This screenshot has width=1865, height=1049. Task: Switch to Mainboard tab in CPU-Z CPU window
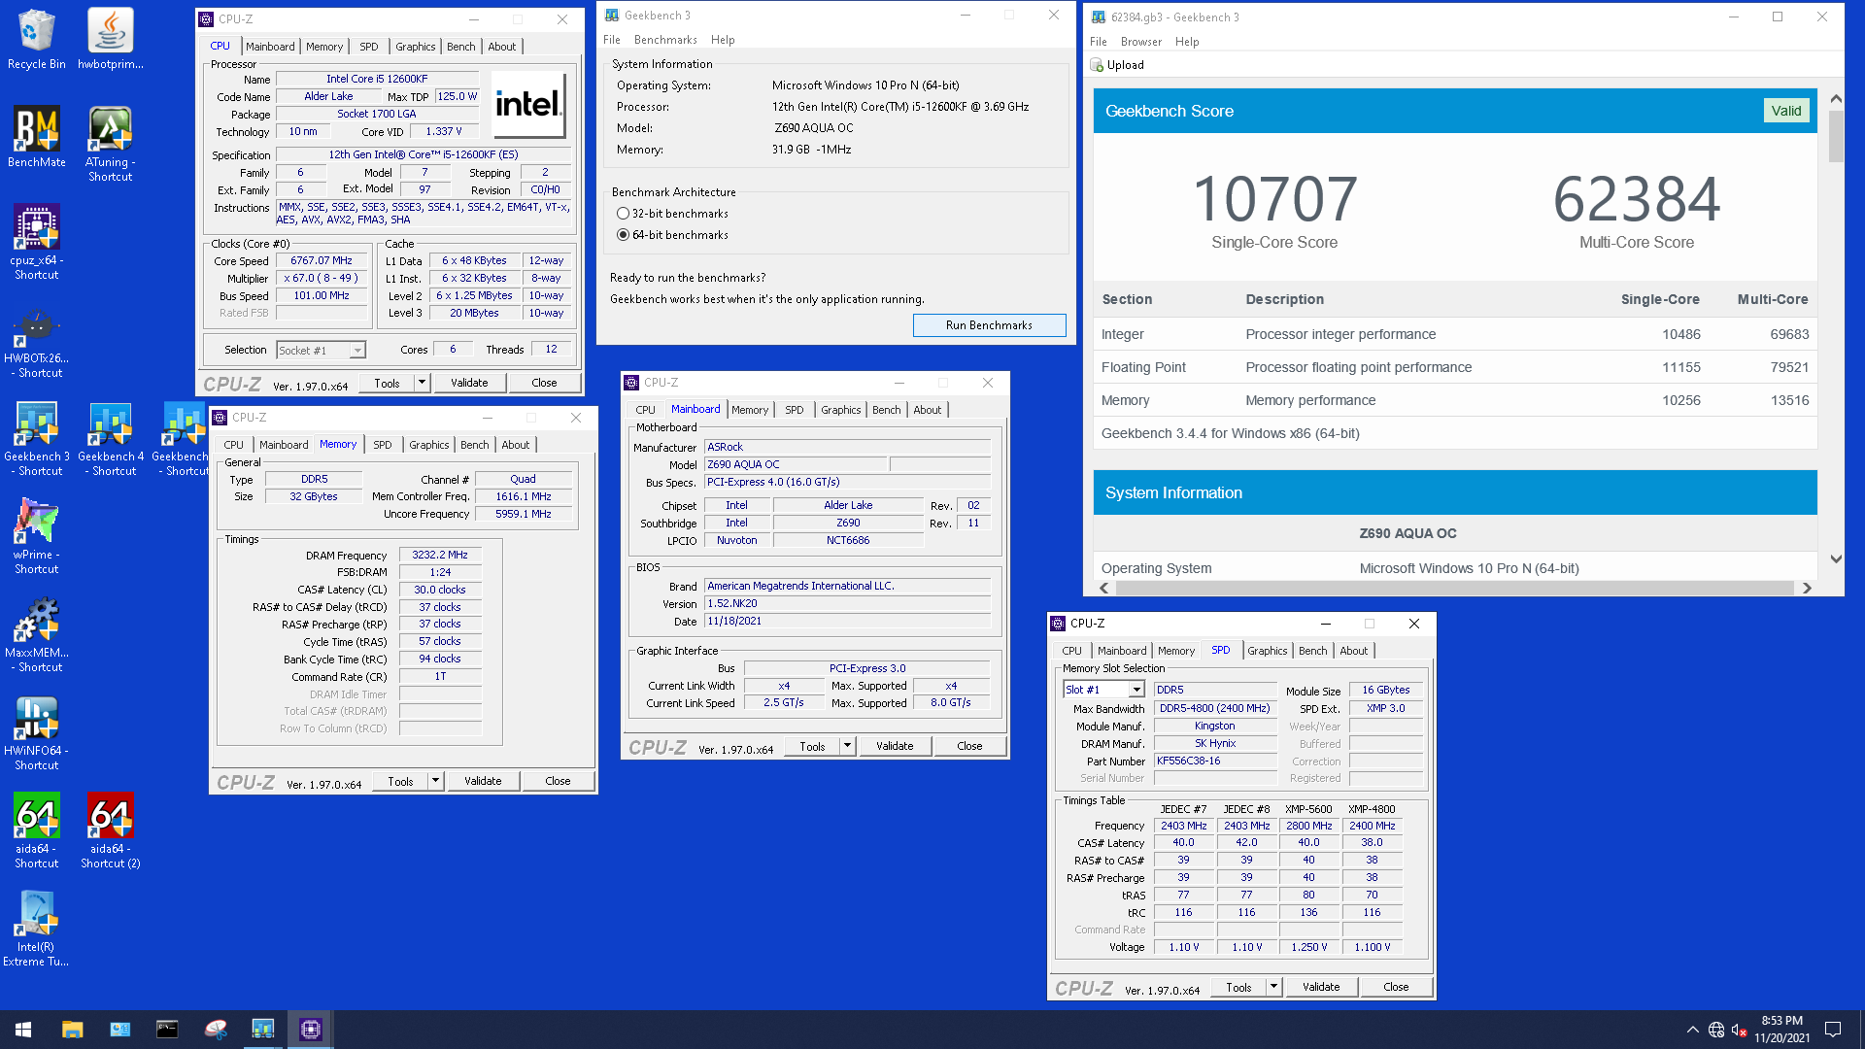coord(270,47)
